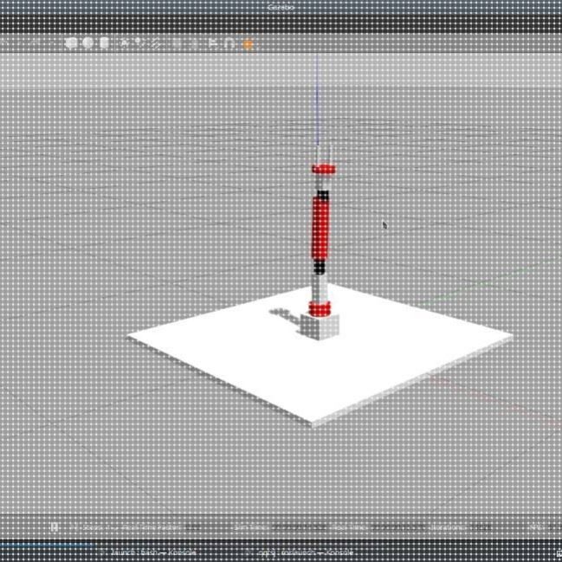Insert a box shape from the toolbar
The height and width of the screenshot is (562, 562).
[x=71, y=43]
